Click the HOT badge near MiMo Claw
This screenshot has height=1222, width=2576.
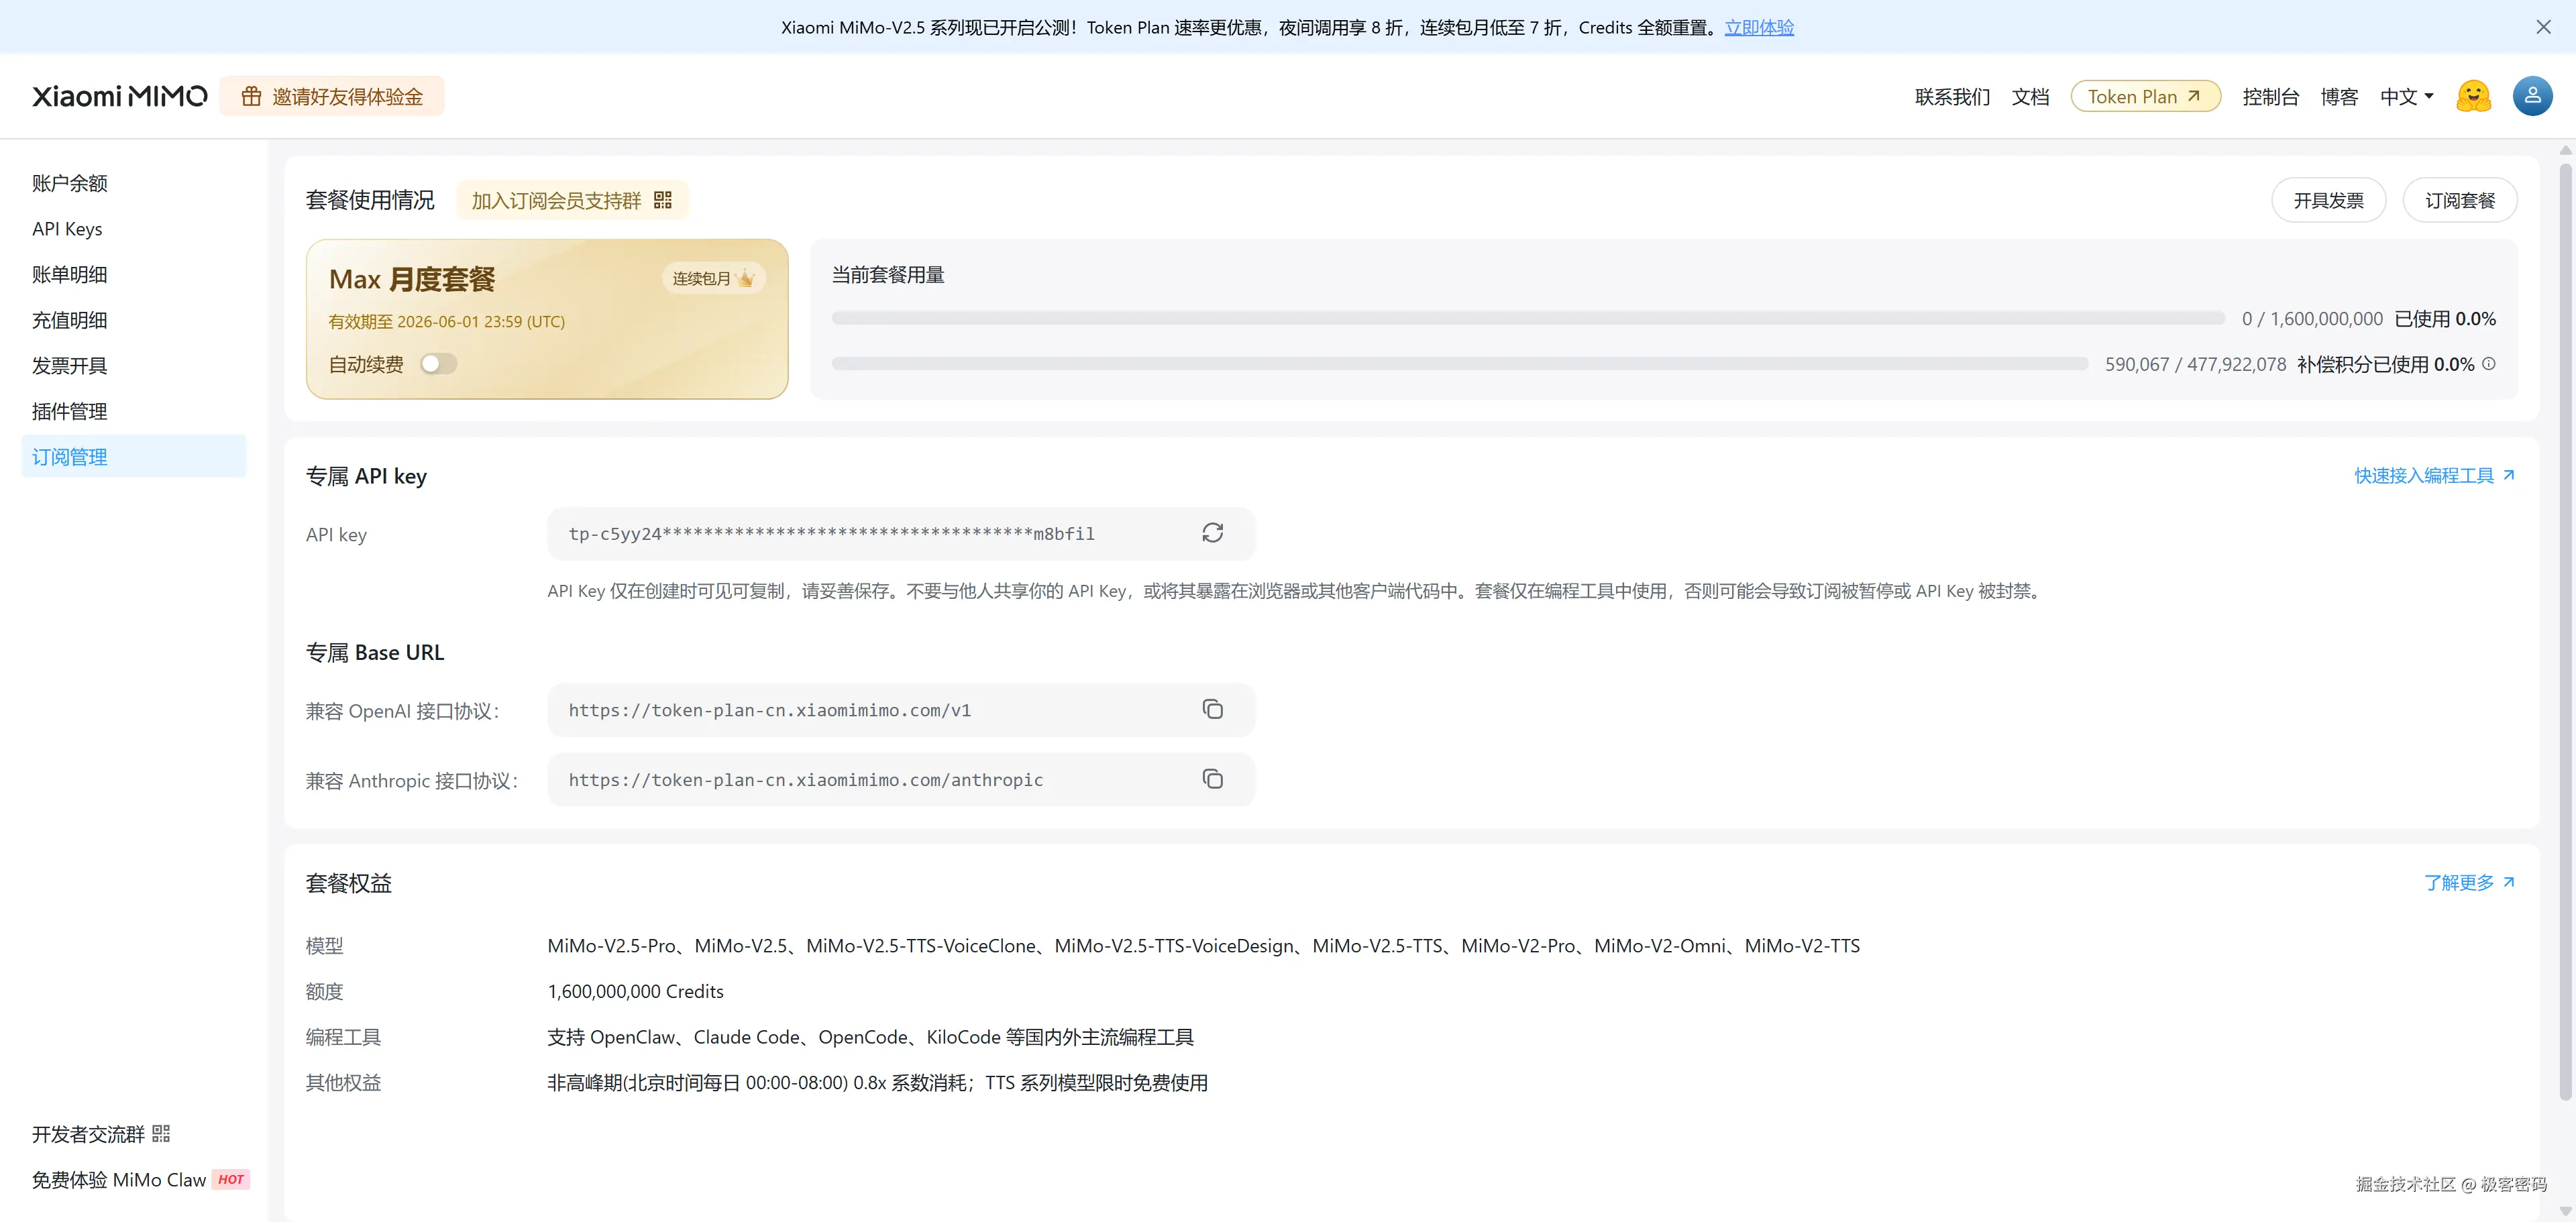click(231, 1179)
